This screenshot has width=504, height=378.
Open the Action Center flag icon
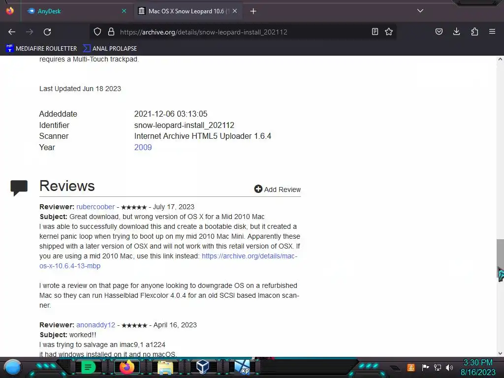(425, 367)
